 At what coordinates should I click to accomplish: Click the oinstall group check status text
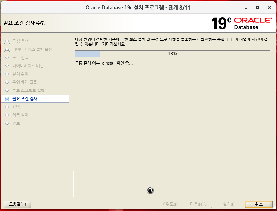pos(104,63)
